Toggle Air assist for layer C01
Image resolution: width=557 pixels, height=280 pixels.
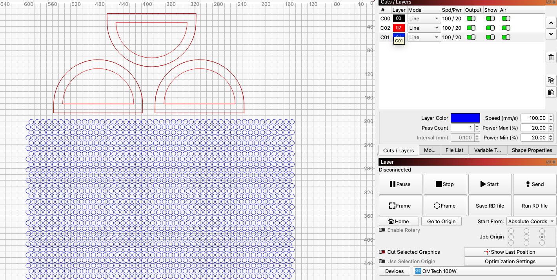click(x=506, y=37)
